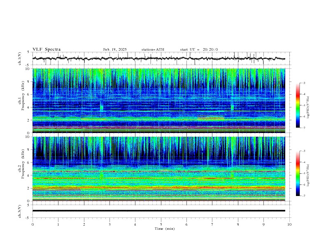The width and height of the screenshot is (326, 252).
Task: Click time axis tick label "9"
Action: point(263,224)
